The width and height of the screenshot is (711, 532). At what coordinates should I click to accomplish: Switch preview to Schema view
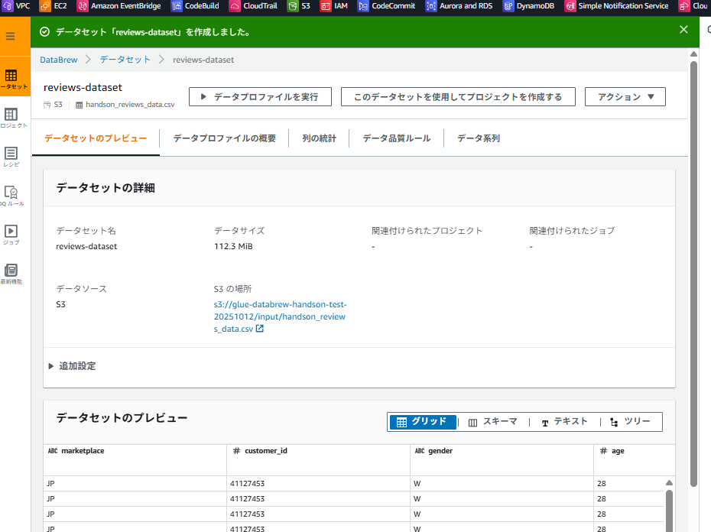click(493, 422)
